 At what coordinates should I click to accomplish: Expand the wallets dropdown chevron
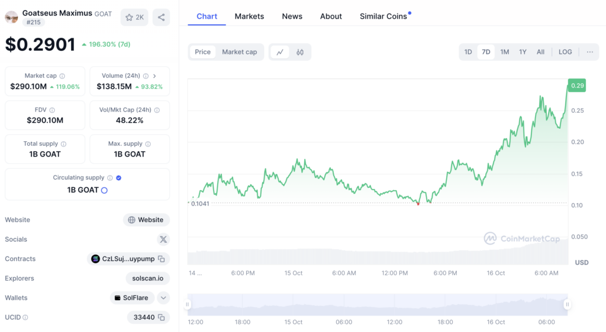click(x=163, y=298)
